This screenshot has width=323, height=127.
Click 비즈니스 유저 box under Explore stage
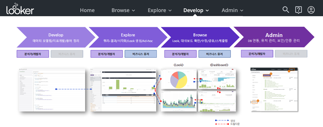point(141,54)
